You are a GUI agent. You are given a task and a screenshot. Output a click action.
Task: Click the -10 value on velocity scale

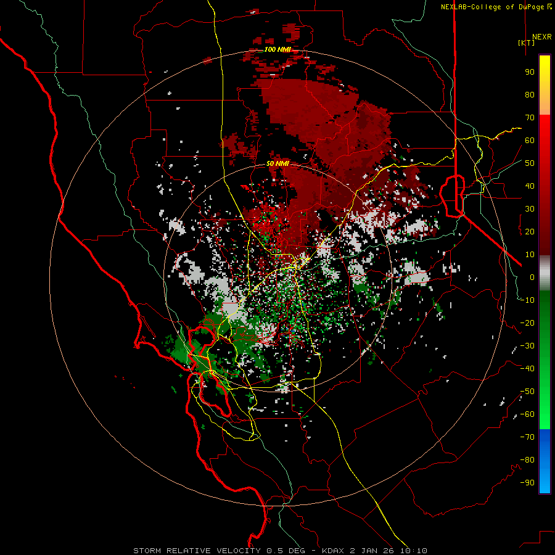[527, 300]
